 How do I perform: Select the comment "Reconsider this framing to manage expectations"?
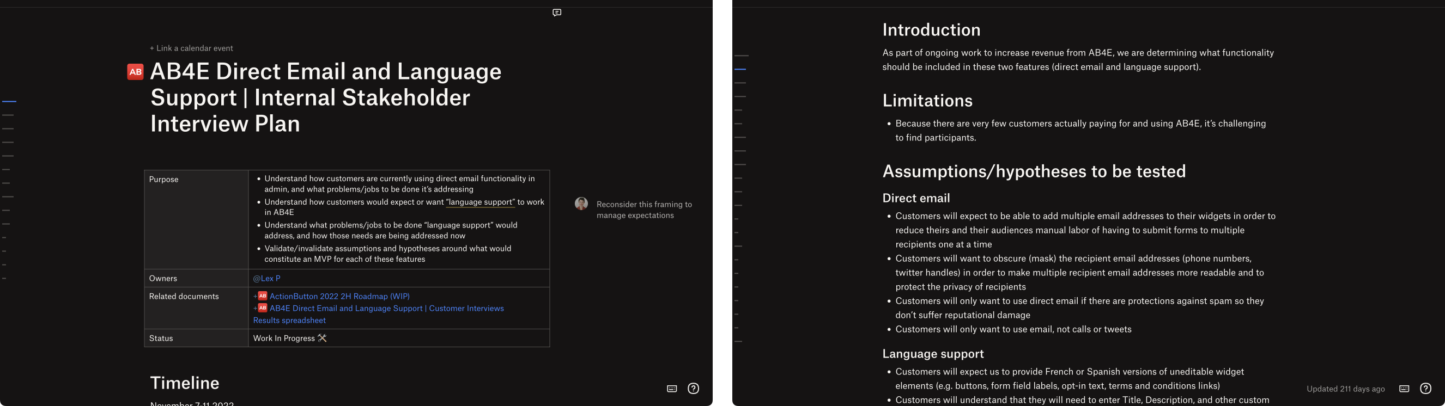pyautogui.click(x=644, y=210)
